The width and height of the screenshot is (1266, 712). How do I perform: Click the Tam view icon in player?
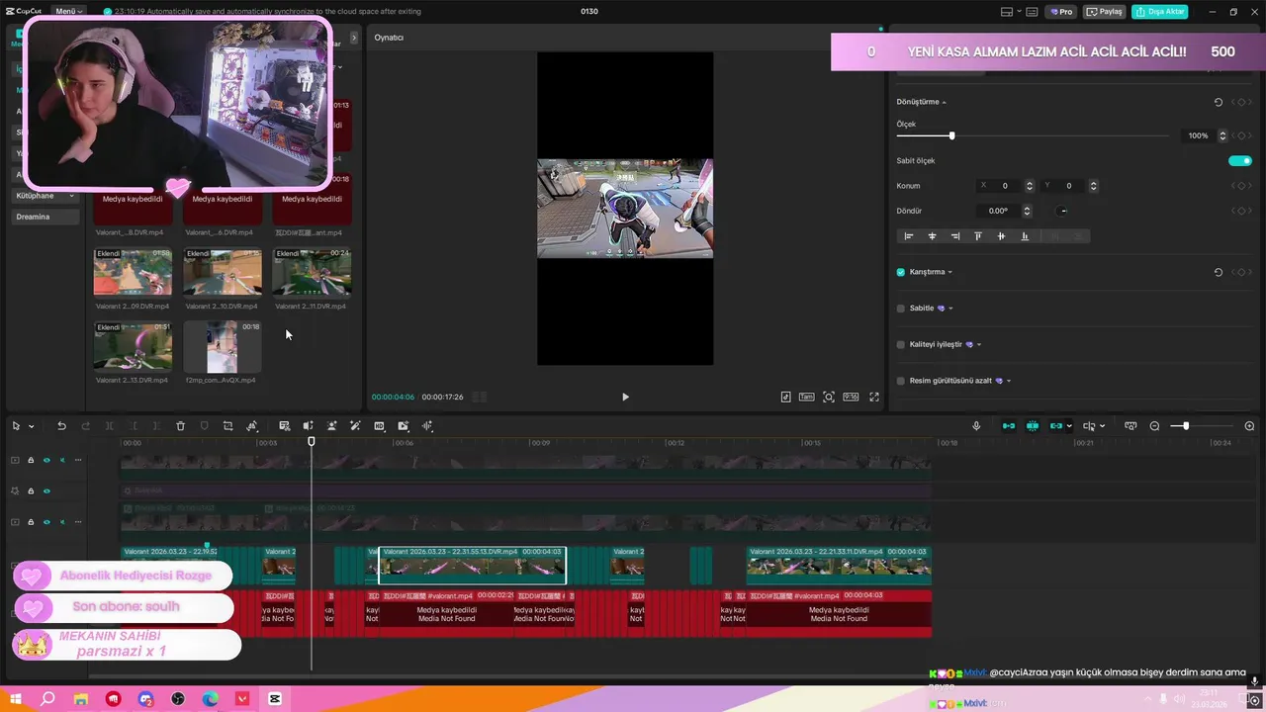coord(806,397)
